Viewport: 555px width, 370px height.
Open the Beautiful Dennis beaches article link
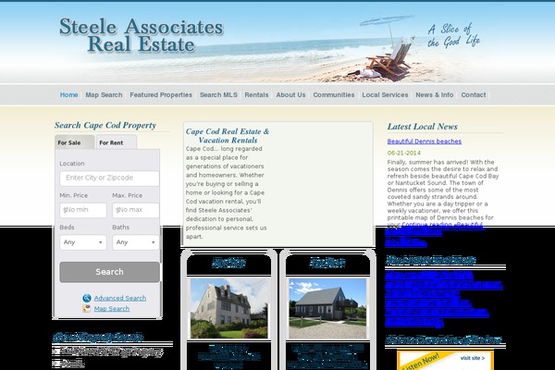(x=424, y=142)
